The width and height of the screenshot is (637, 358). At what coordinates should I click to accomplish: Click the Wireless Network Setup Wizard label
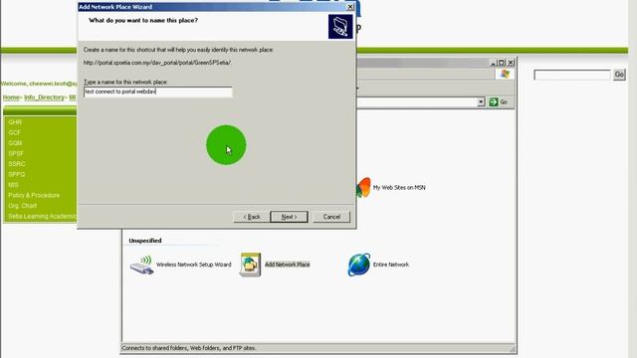point(193,265)
